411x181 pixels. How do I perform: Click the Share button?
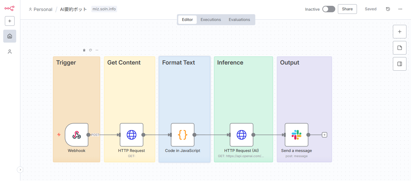[347, 9]
